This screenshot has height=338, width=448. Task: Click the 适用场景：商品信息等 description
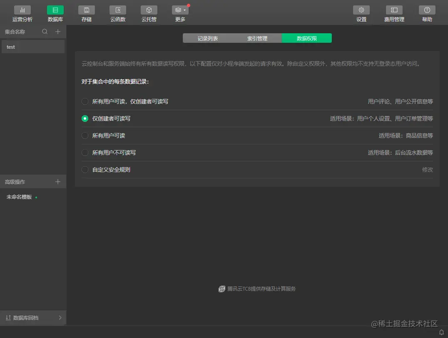pos(406,136)
